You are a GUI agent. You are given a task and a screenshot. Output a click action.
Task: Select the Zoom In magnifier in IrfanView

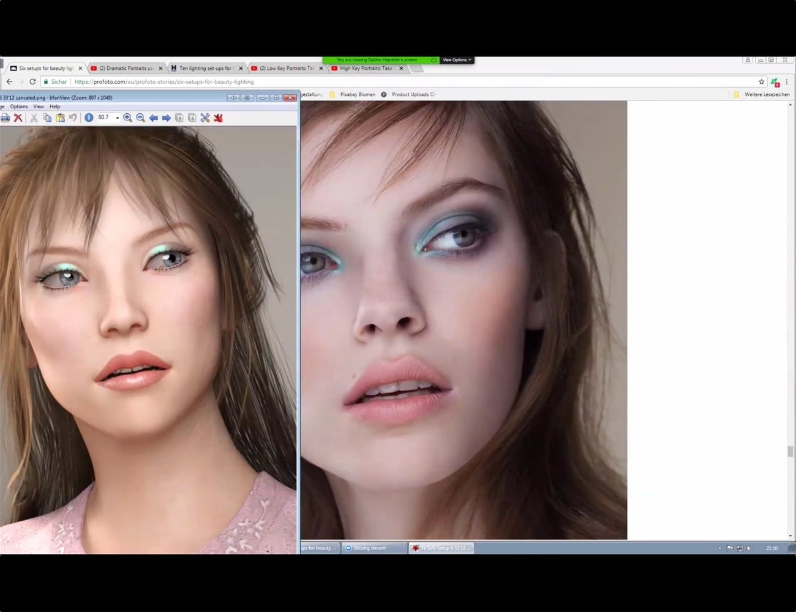pos(127,118)
